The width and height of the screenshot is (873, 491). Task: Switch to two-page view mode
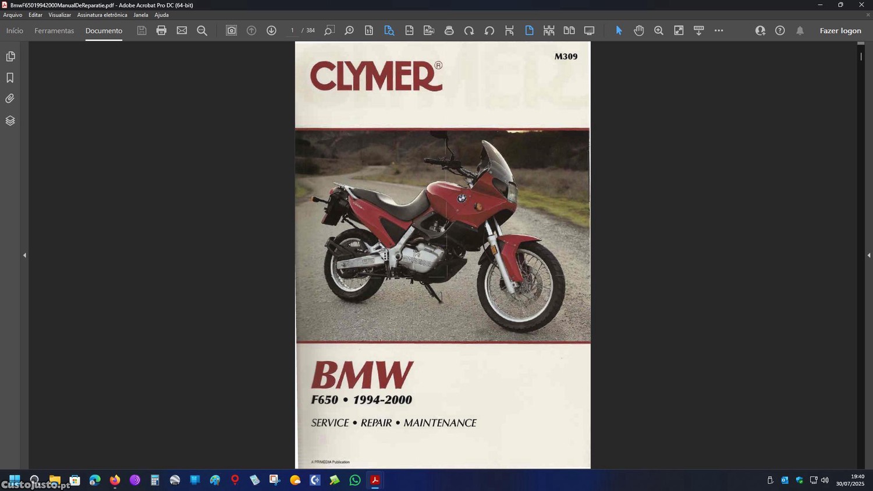tap(569, 30)
